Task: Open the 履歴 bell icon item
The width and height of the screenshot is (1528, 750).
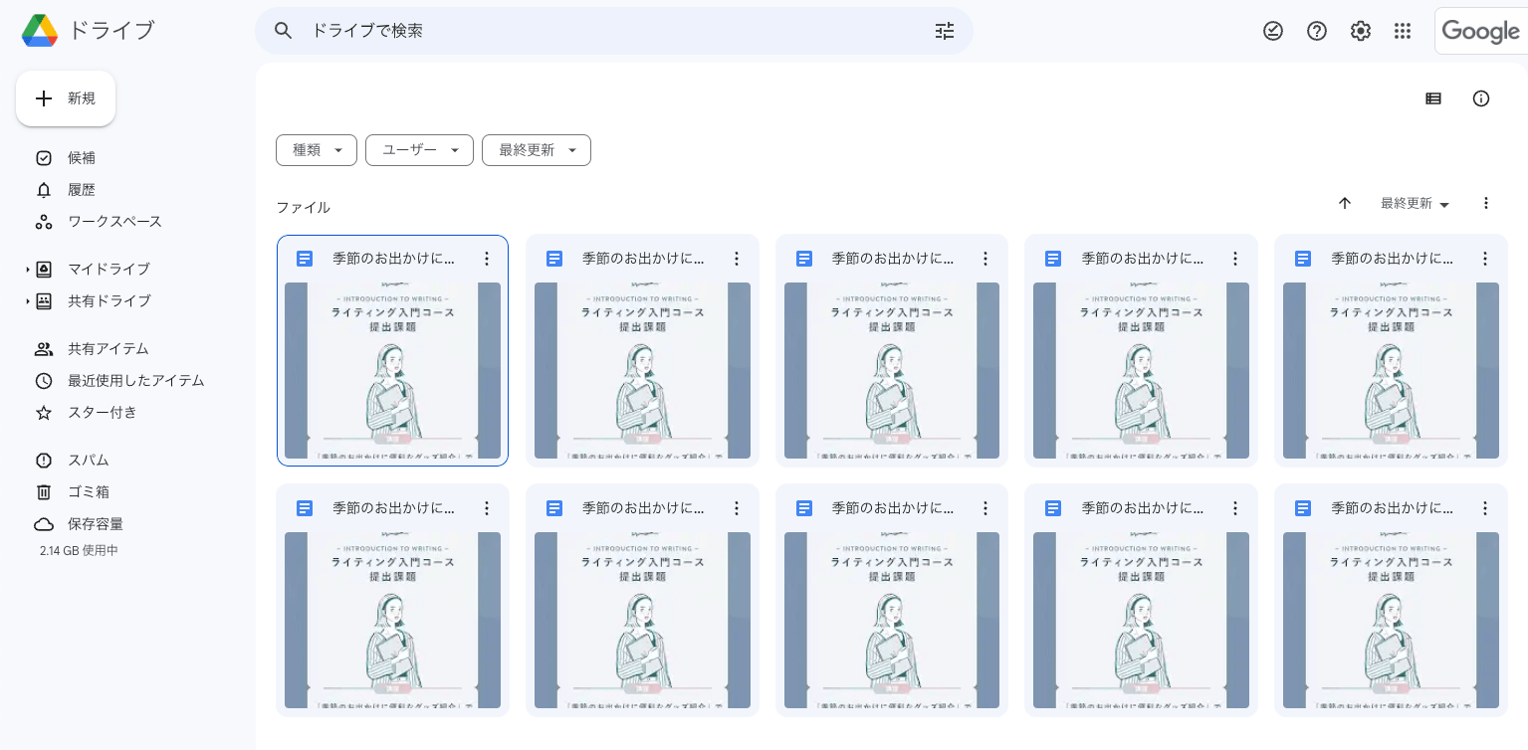Action: click(x=44, y=190)
